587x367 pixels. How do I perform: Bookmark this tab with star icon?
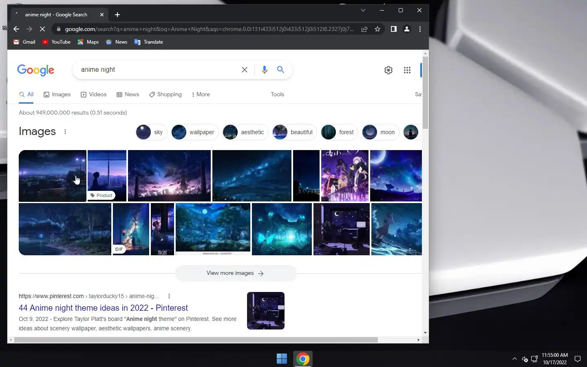click(x=377, y=29)
